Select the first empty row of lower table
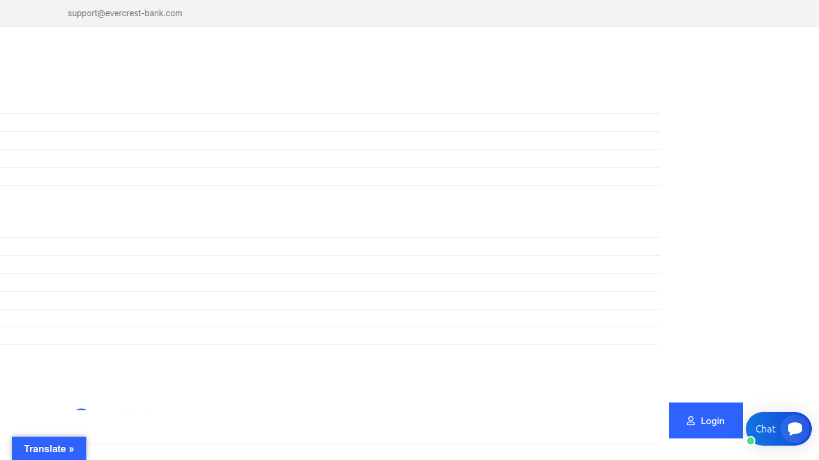 pyautogui.click(x=330, y=247)
